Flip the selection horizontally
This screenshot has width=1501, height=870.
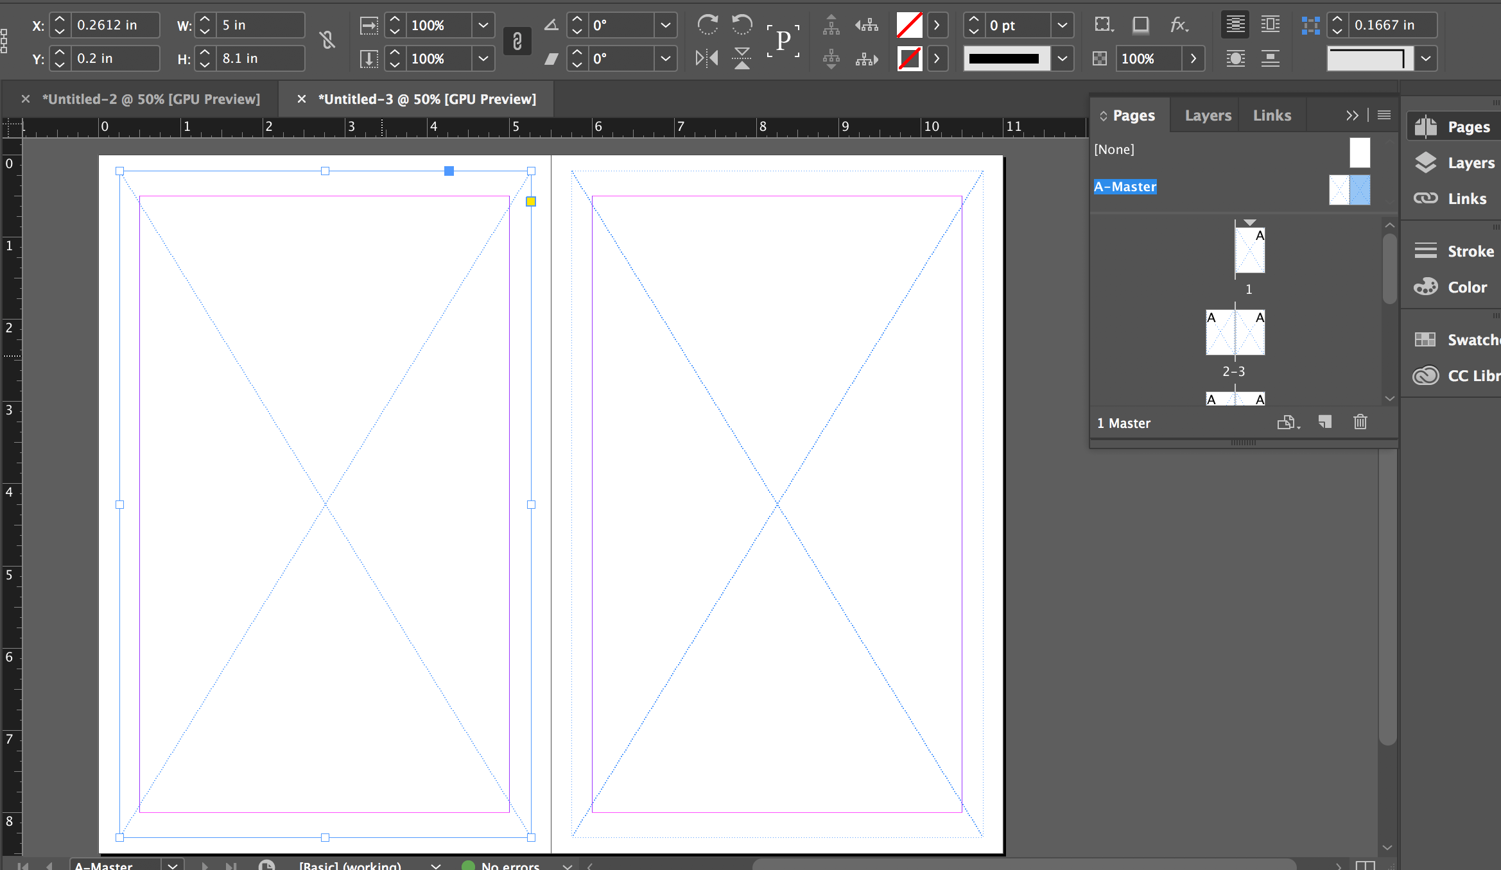(x=707, y=58)
